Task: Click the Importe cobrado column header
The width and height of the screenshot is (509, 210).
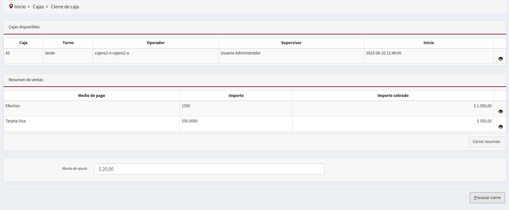Action: [x=393, y=96]
